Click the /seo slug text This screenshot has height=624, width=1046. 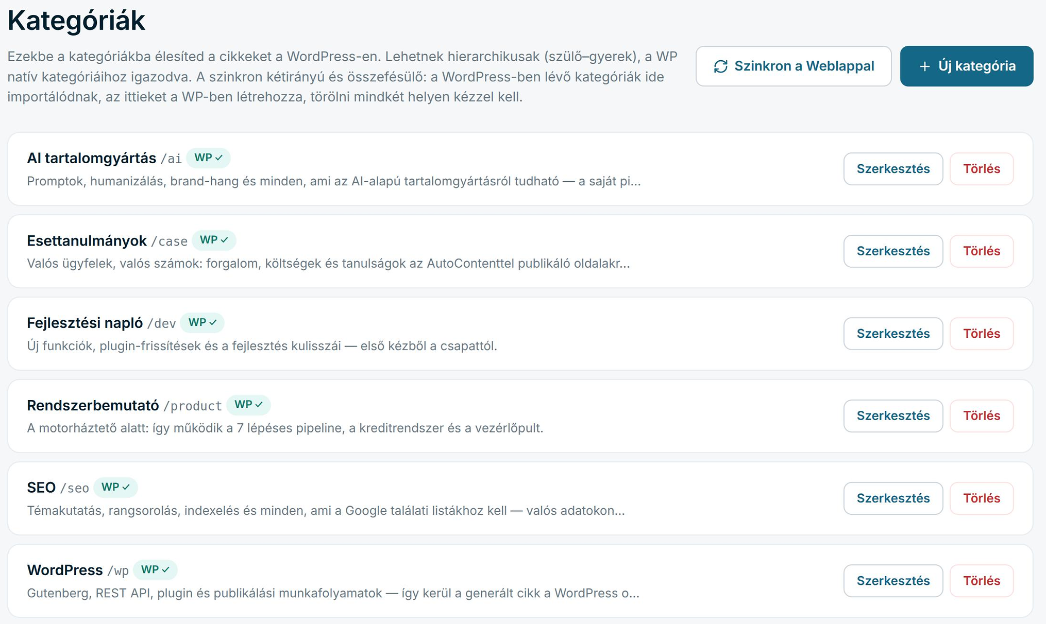point(75,489)
